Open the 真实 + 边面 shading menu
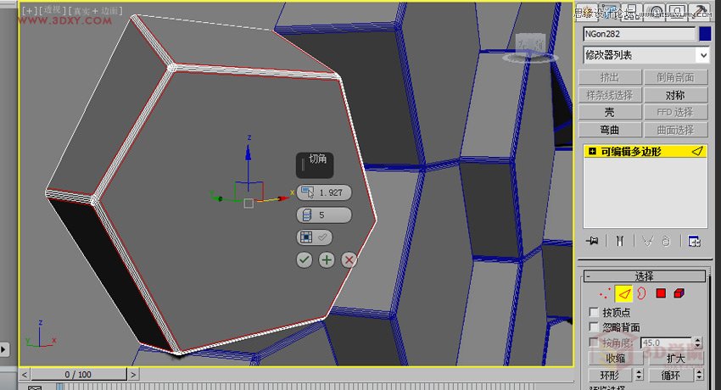Viewport: 721px width, 390px height. click(95, 10)
